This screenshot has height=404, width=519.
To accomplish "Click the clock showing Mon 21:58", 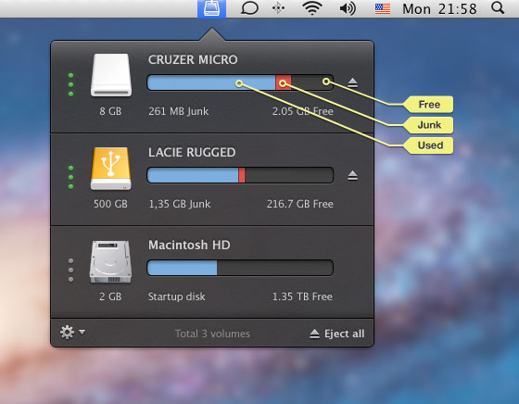I will (439, 9).
